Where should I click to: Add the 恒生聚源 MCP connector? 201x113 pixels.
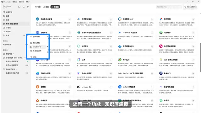(x=152, y=19)
